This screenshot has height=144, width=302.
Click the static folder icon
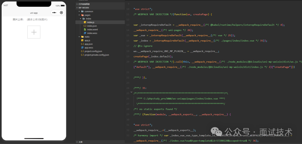[82, 37]
